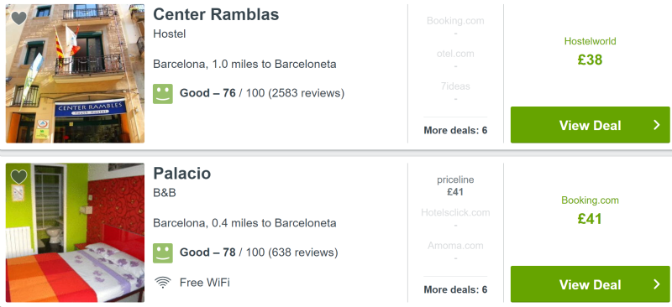Click View Deal for Palacio

[591, 284]
